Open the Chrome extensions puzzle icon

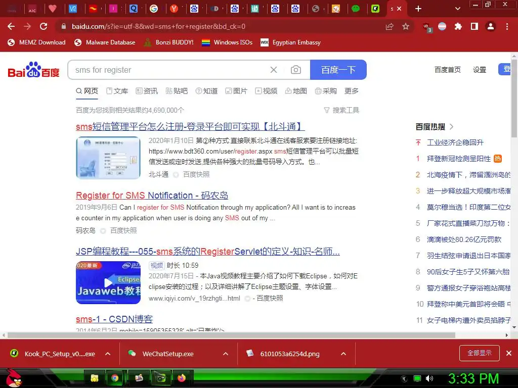point(458,26)
